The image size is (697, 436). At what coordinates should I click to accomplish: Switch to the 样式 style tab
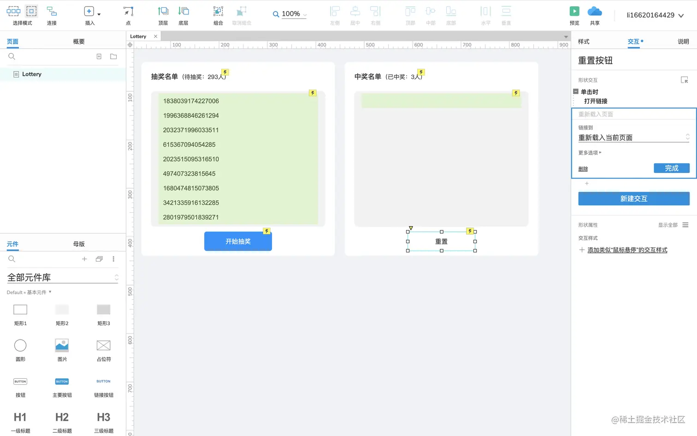584,42
